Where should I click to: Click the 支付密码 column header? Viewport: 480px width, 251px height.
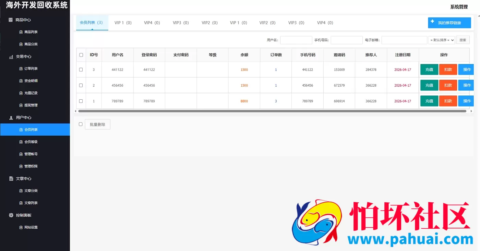point(181,55)
